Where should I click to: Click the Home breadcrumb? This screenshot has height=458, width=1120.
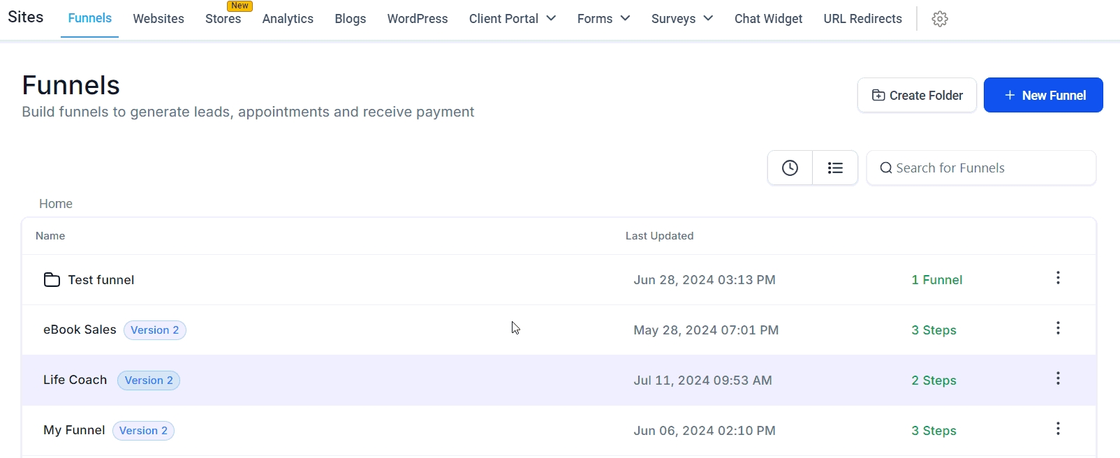[56, 204]
